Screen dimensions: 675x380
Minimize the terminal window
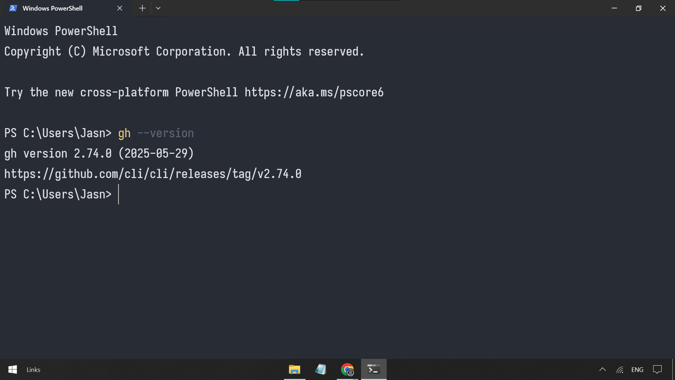tap(614, 8)
